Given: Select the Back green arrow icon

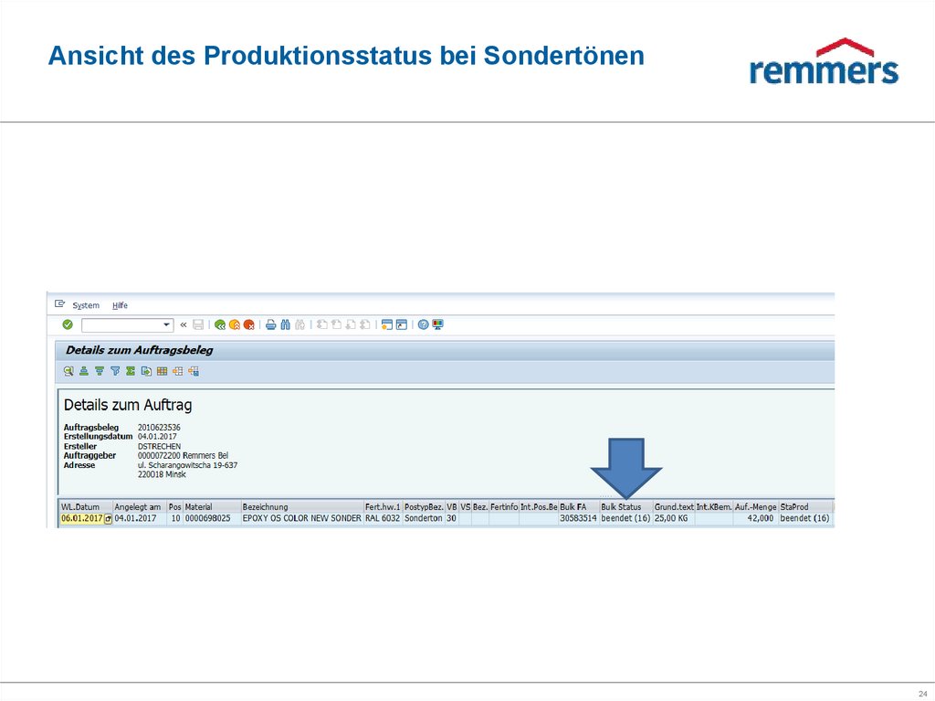Looking at the screenshot, I should [x=221, y=325].
